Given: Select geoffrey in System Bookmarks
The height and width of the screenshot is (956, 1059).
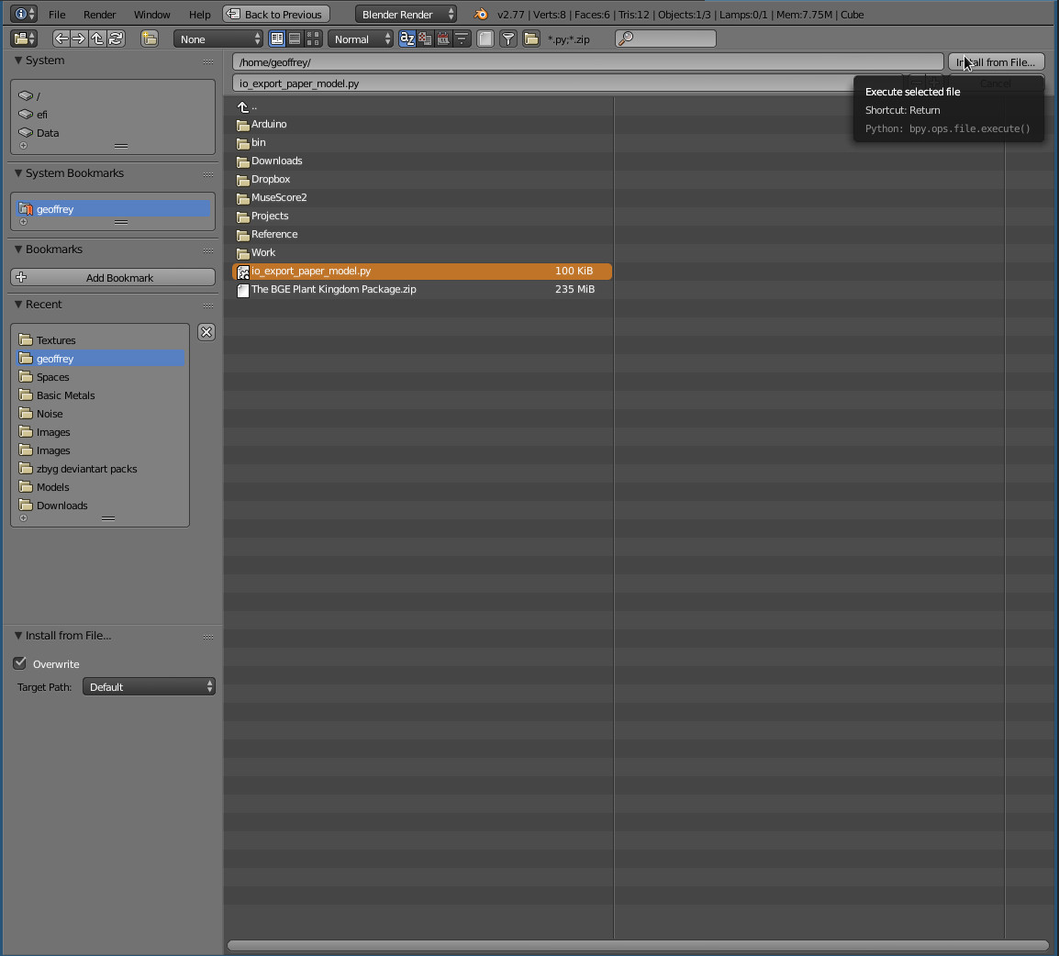Looking at the screenshot, I should [113, 208].
